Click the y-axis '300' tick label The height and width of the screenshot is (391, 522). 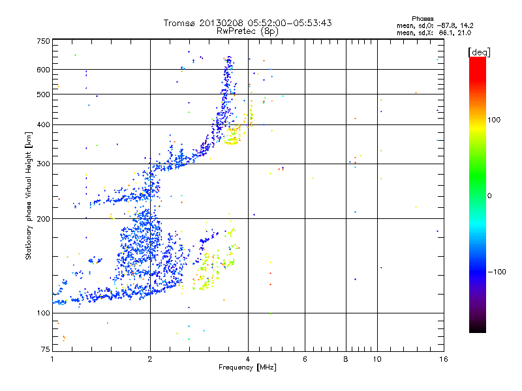point(43,164)
